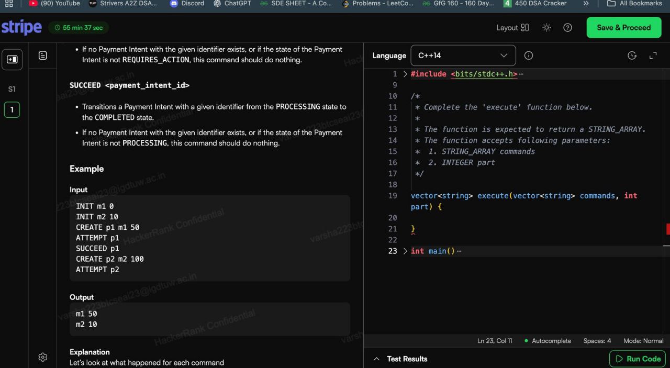This screenshot has height=368, width=670.
Task: Reset code with the history icon
Action: point(632,55)
